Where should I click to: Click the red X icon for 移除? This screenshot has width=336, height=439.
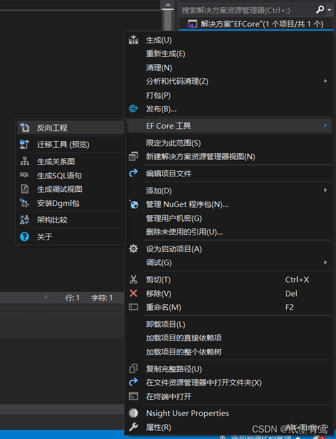click(x=134, y=293)
